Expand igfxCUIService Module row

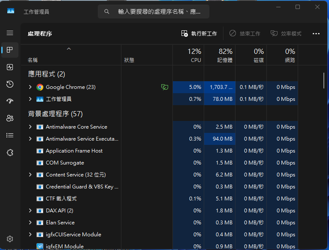30,234
